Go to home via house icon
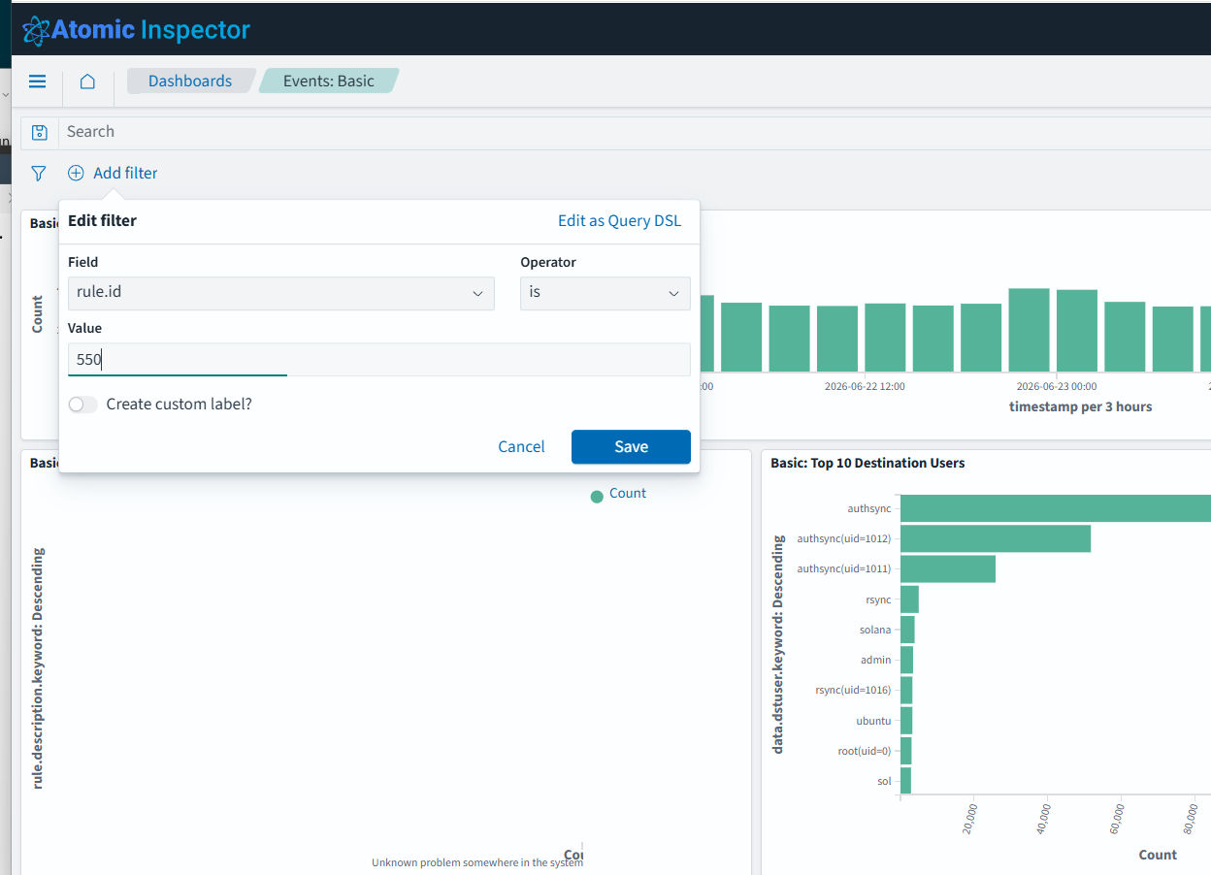1211x875 pixels. coord(87,81)
